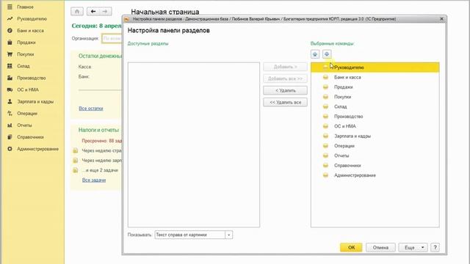The height and width of the screenshot is (264, 470).
Task: Select Склад in selected commands list
Action: [x=375, y=106]
